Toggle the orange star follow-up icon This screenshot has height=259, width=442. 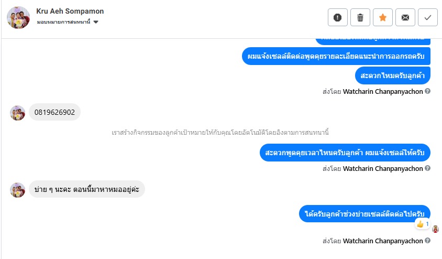pyautogui.click(x=383, y=17)
